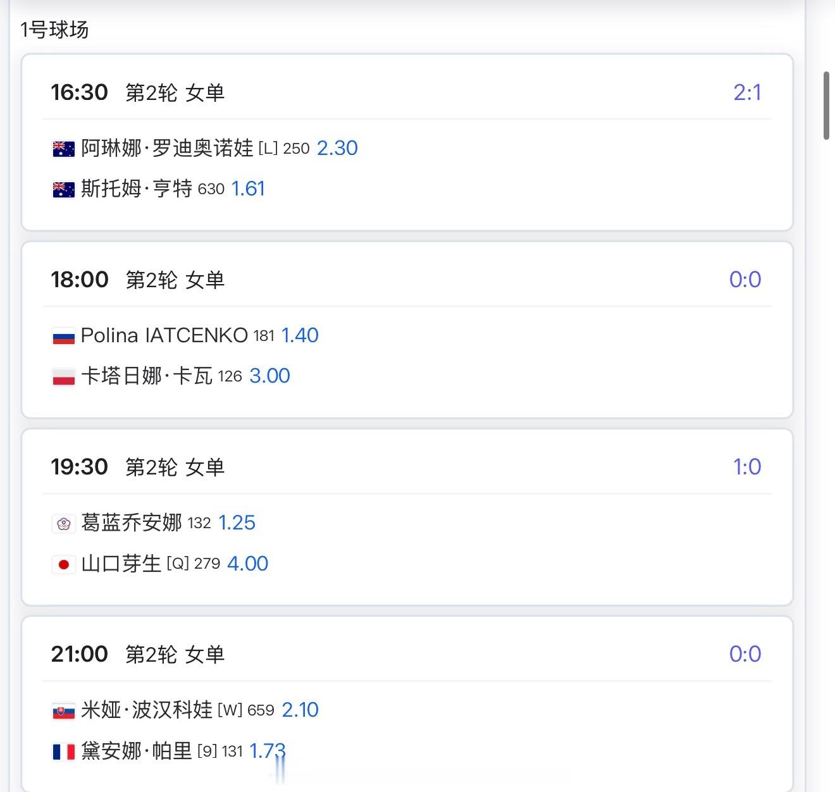Click Japanese flag beside 山口芽生
The width and height of the screenshot is (835, 792).
coord(63,564)
